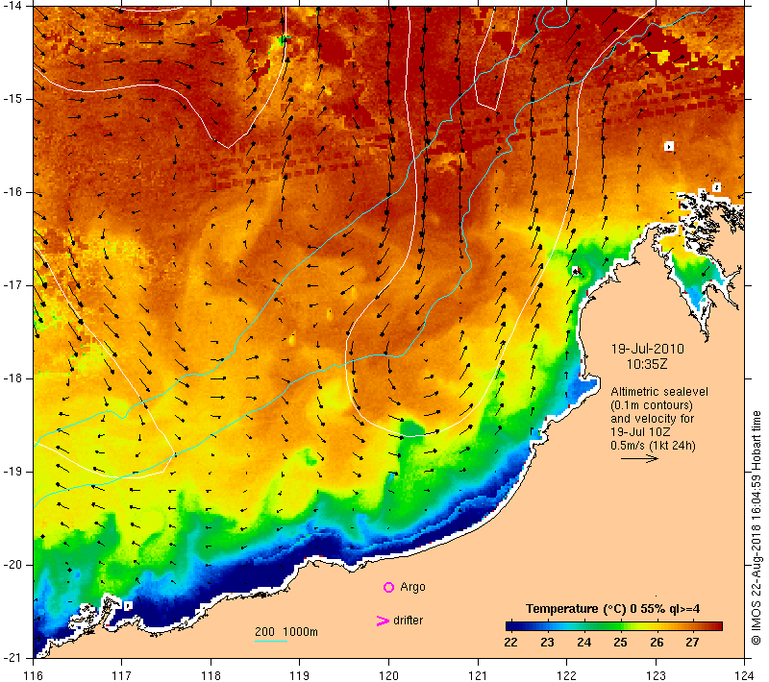Click the '19-Jul-2010' date text
The width and height of the screenshot is (769, 682).
647,349
